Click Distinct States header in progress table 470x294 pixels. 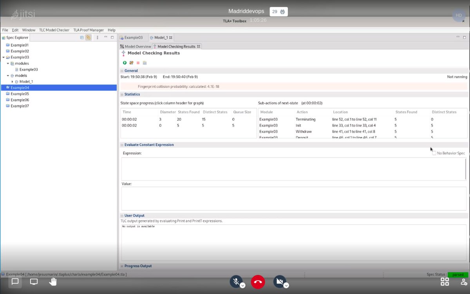tap(215, 112)
